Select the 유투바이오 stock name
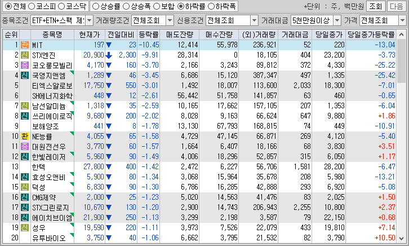The image size is (409, 246). click(x=49, y=238)
